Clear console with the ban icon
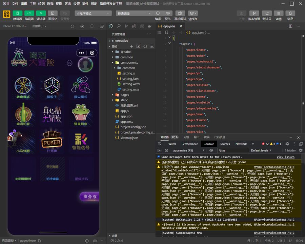 [x=166, y=150]
